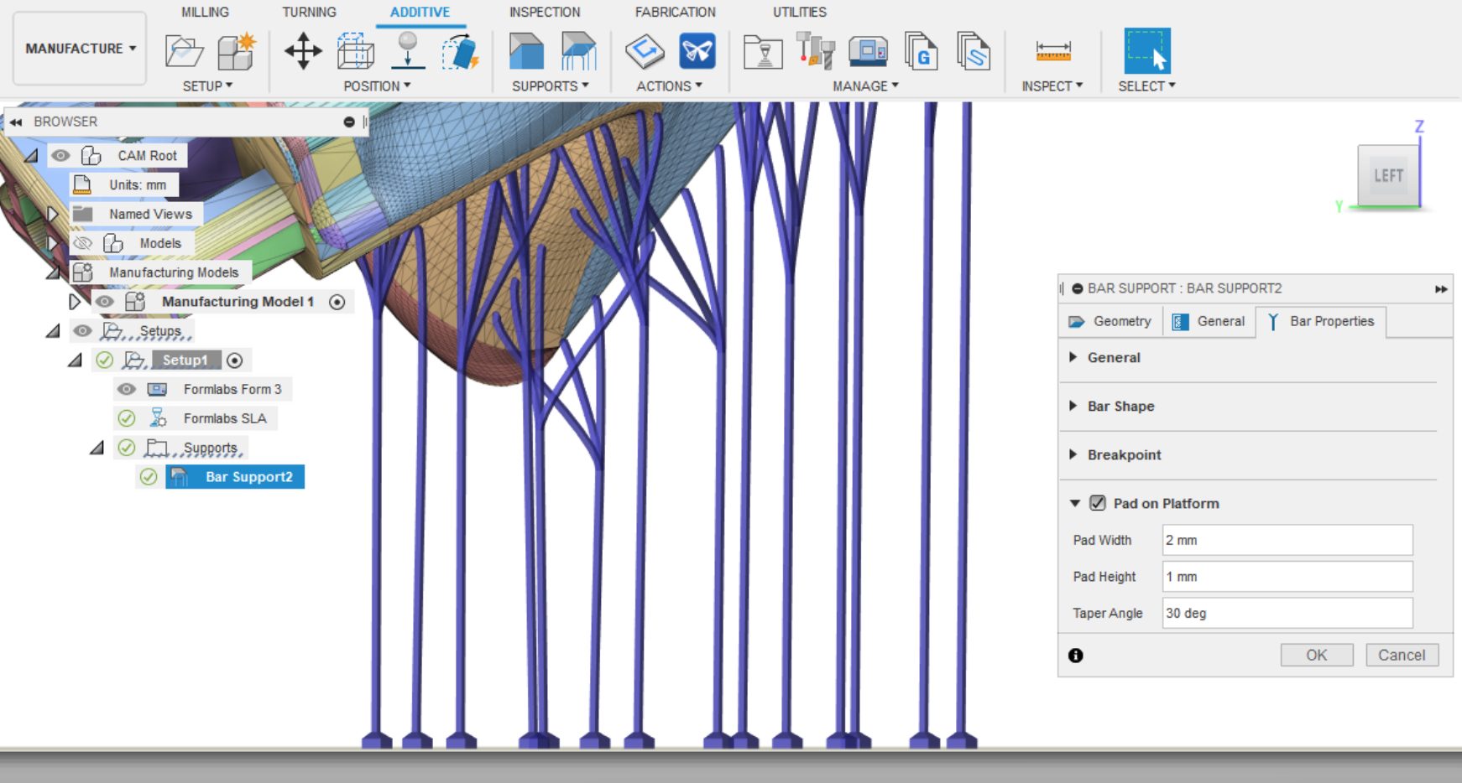Click the Generate toolpath icon
Image resolution: width=1462 pixels, height=783 pixels.
click(x=645, y=51)
